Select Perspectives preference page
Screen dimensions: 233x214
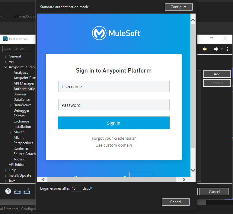click(x=23, y=143)
